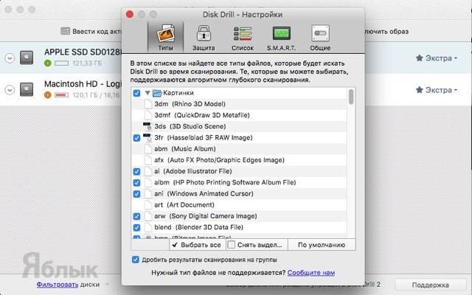
Task: Select the abm (Music Album) row text
Action: [x=185, y=149]
